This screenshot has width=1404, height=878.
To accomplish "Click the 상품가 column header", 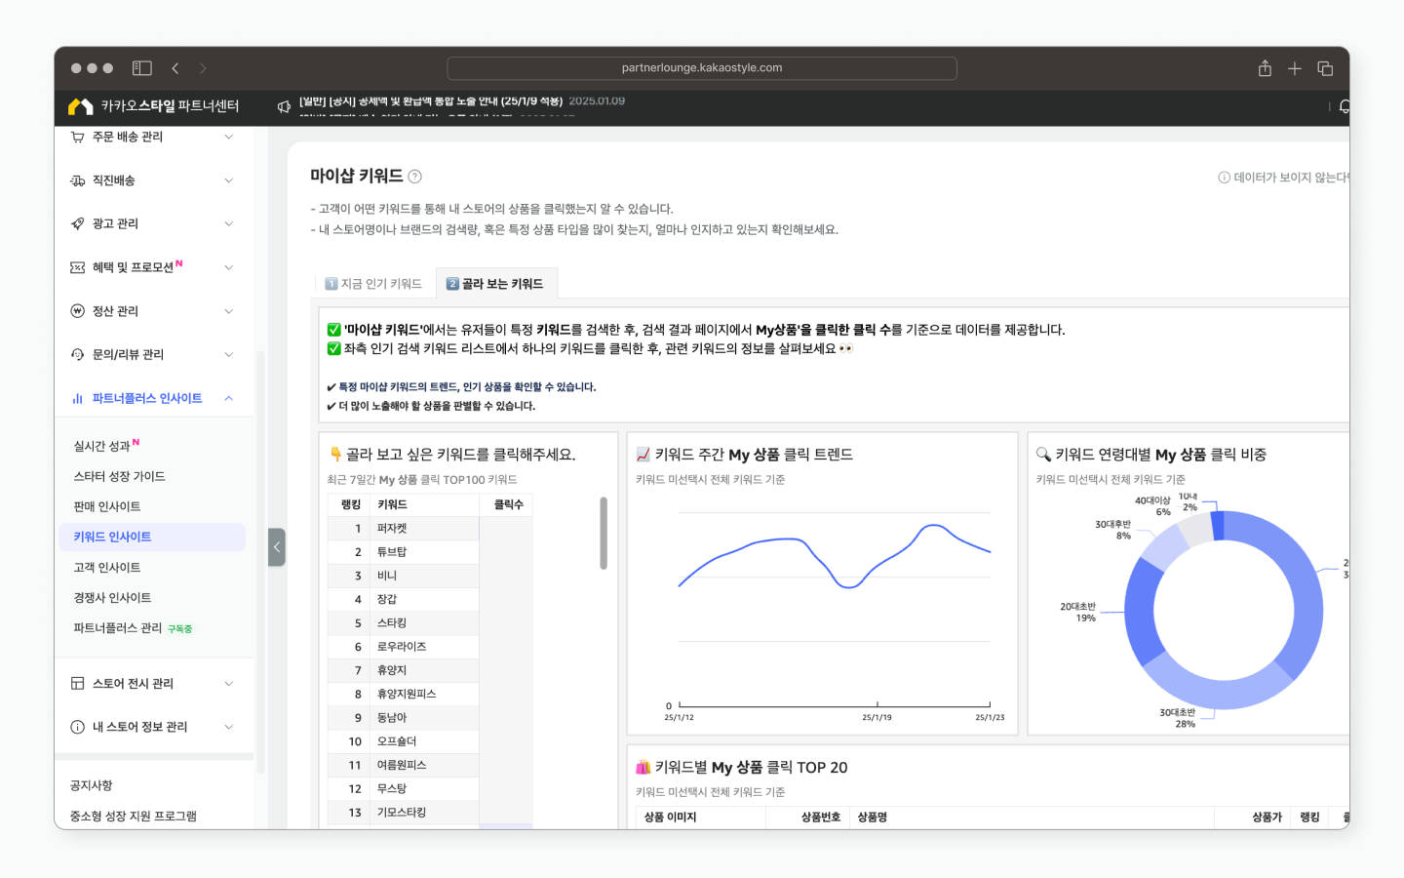I will 1267,817.
